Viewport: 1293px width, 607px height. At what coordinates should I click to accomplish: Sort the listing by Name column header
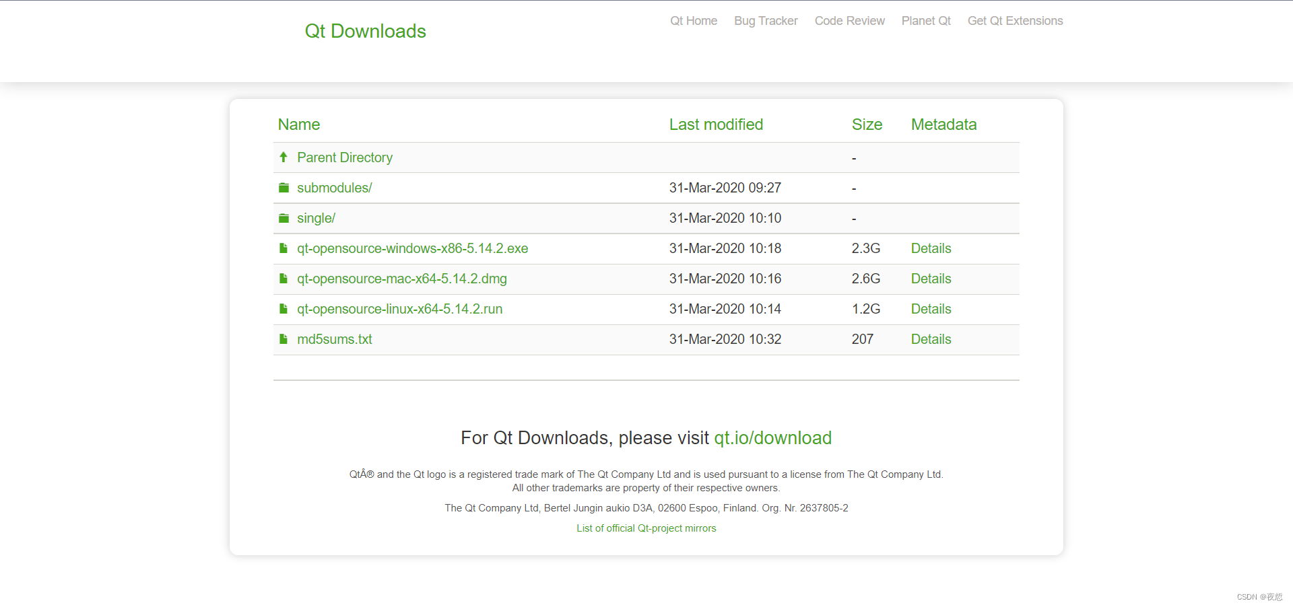pos(298,124)
